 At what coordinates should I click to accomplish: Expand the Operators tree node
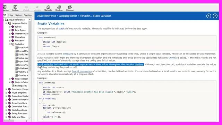click(10, 37)
